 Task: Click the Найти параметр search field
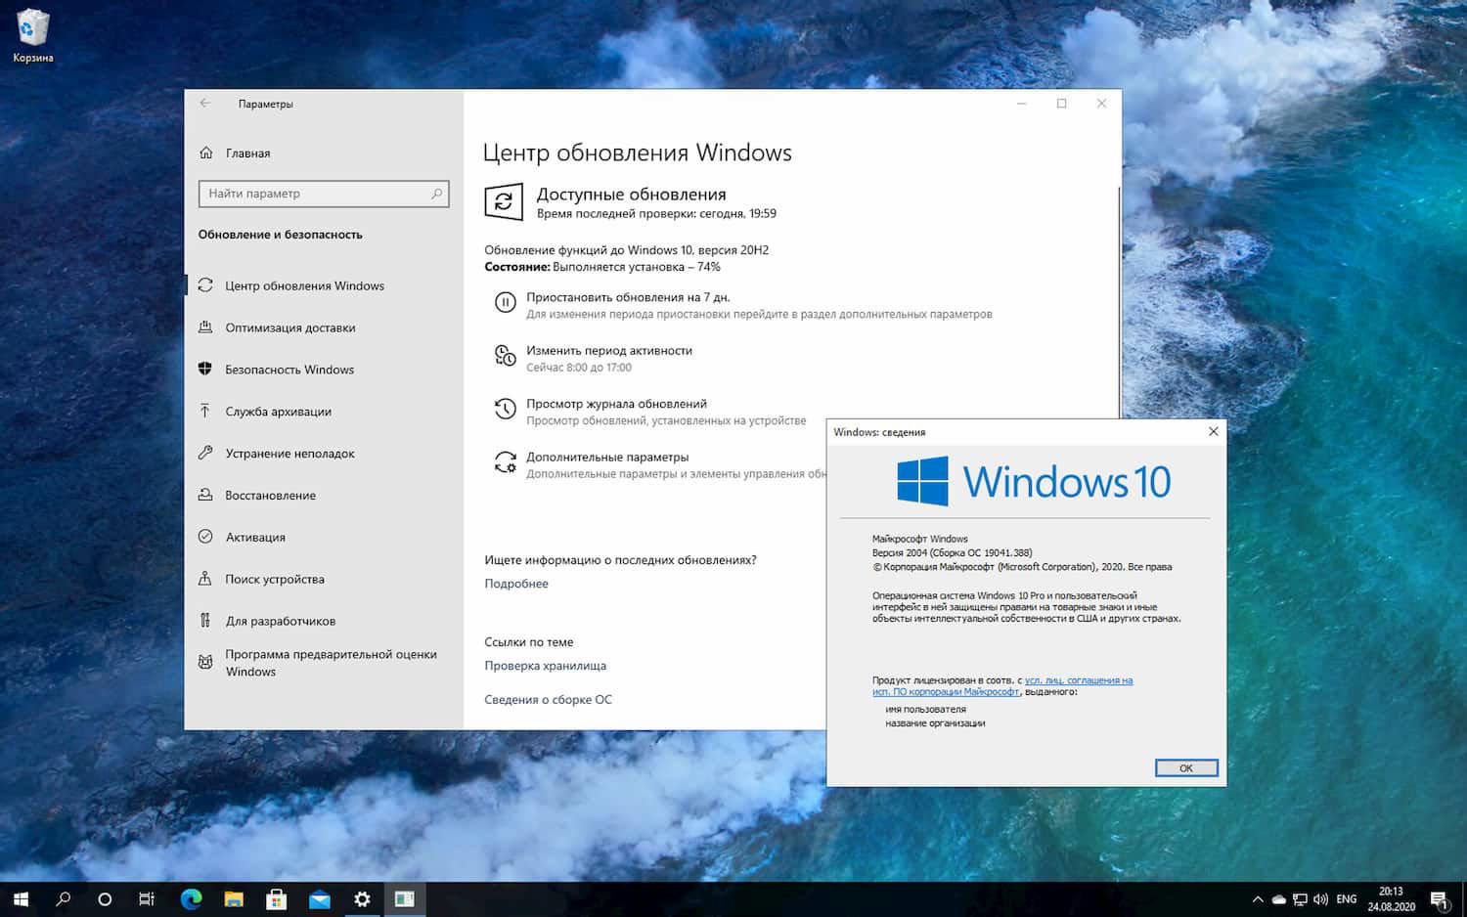point(324,194)
